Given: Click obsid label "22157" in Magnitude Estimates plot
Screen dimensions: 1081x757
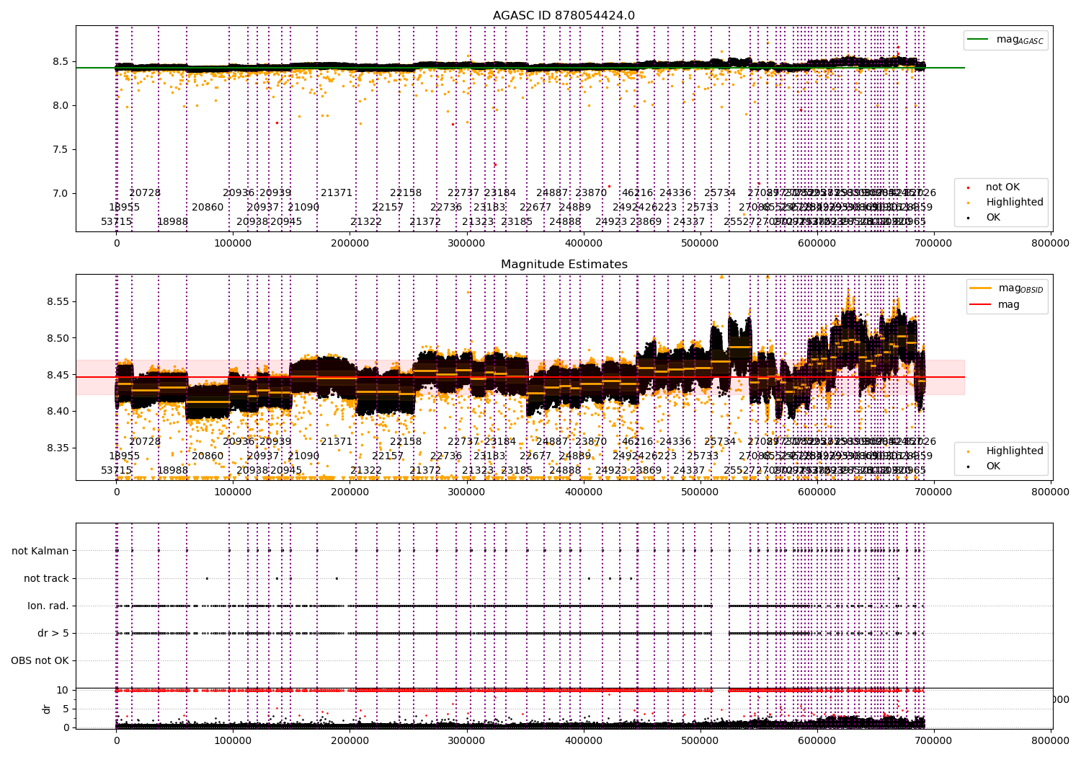Looking at the screenshot, I should point(388,456).
